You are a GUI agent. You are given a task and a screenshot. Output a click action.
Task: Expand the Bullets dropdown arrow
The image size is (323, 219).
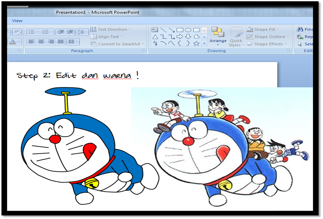(38, 32)
